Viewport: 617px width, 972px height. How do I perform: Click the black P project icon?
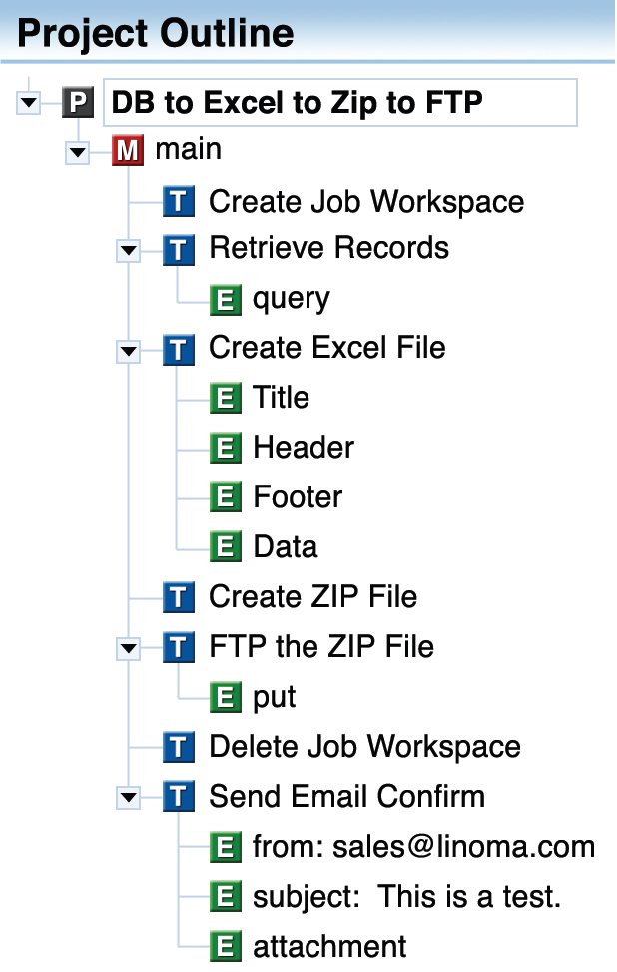pyautogui.click(x=78, y=102)
